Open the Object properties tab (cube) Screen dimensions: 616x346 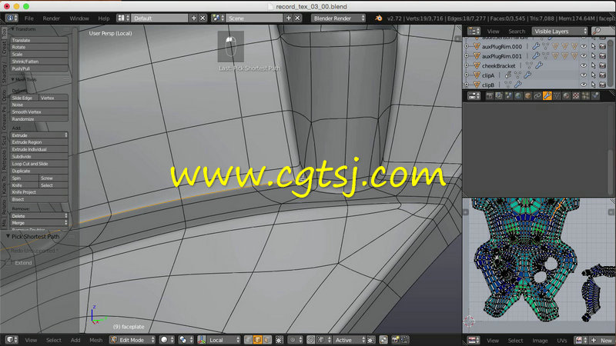click(x=527, y=95)
